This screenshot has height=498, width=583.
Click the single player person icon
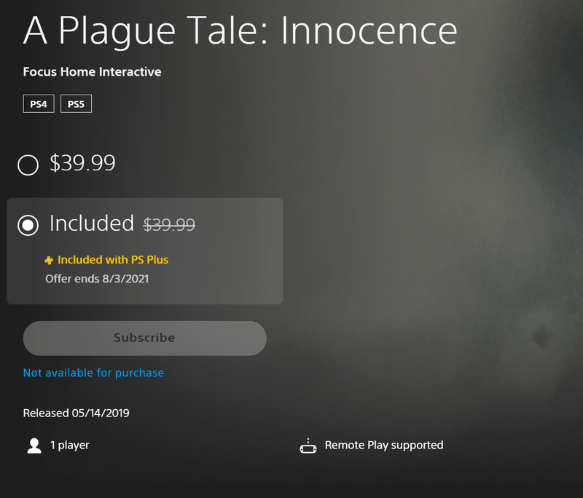[x=34, y=446]
